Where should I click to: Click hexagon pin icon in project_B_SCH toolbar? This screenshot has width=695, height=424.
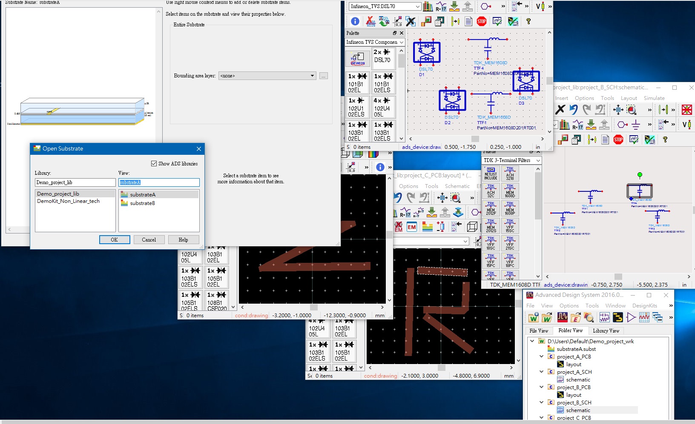623,125
